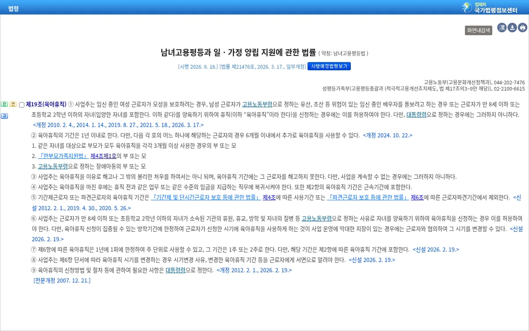This screenshot has width=529, height=331.
Task: Follow 고용노동부령 link in item 3
Action: tap(53, 166)
